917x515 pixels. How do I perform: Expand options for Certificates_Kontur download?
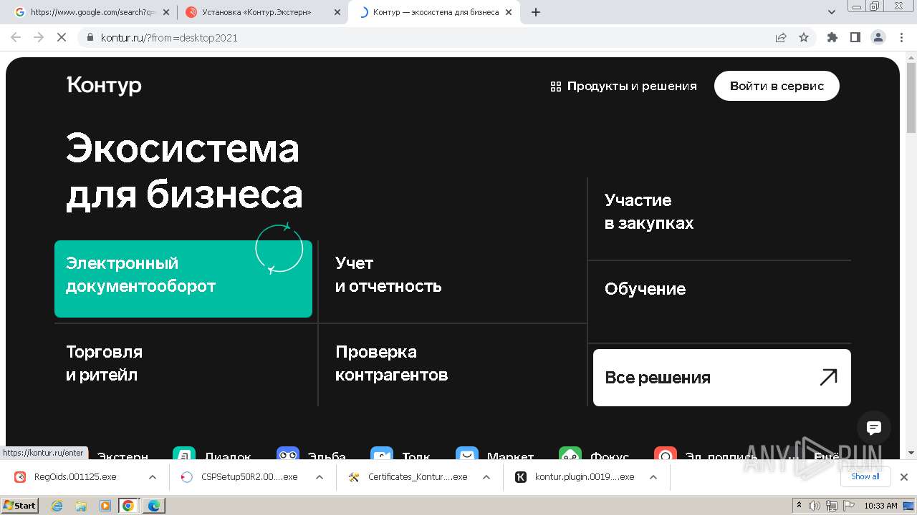click(486, 477)
